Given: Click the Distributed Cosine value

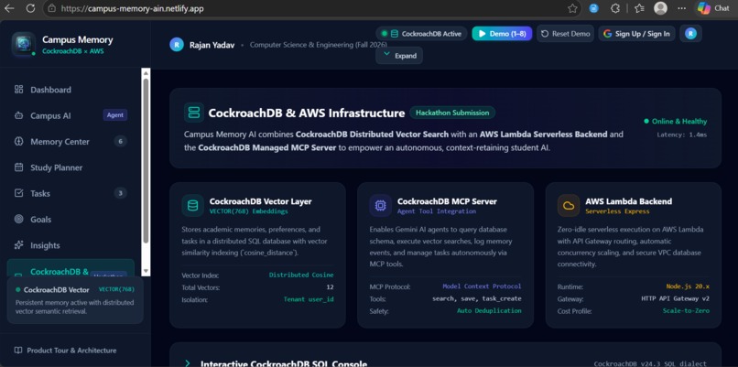Looking at the screenshot, I should tap(301, 275).
